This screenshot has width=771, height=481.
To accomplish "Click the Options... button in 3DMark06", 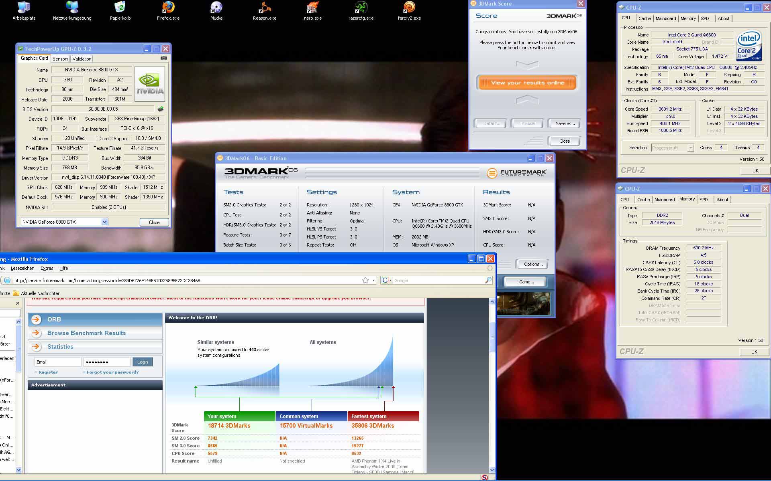I will pyautogui.click(x=533, y=264).
